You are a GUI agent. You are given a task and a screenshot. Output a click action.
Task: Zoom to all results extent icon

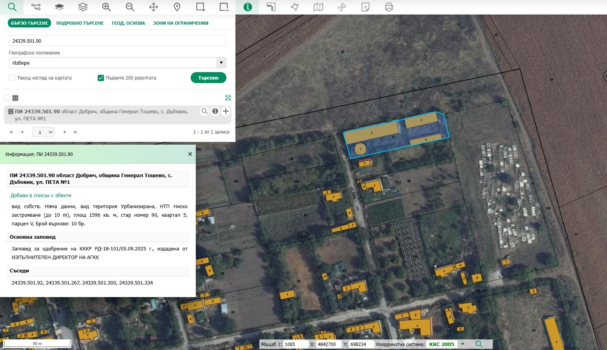coord(228,98)
